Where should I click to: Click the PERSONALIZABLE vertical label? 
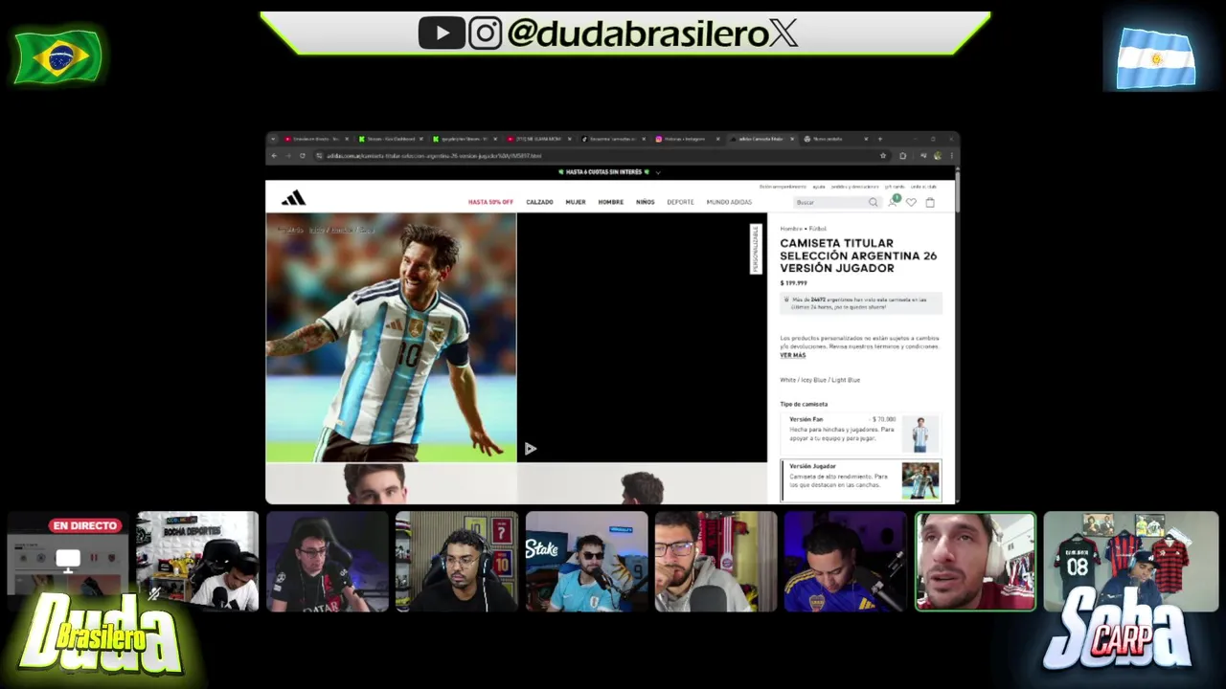(x=756, y=250)
